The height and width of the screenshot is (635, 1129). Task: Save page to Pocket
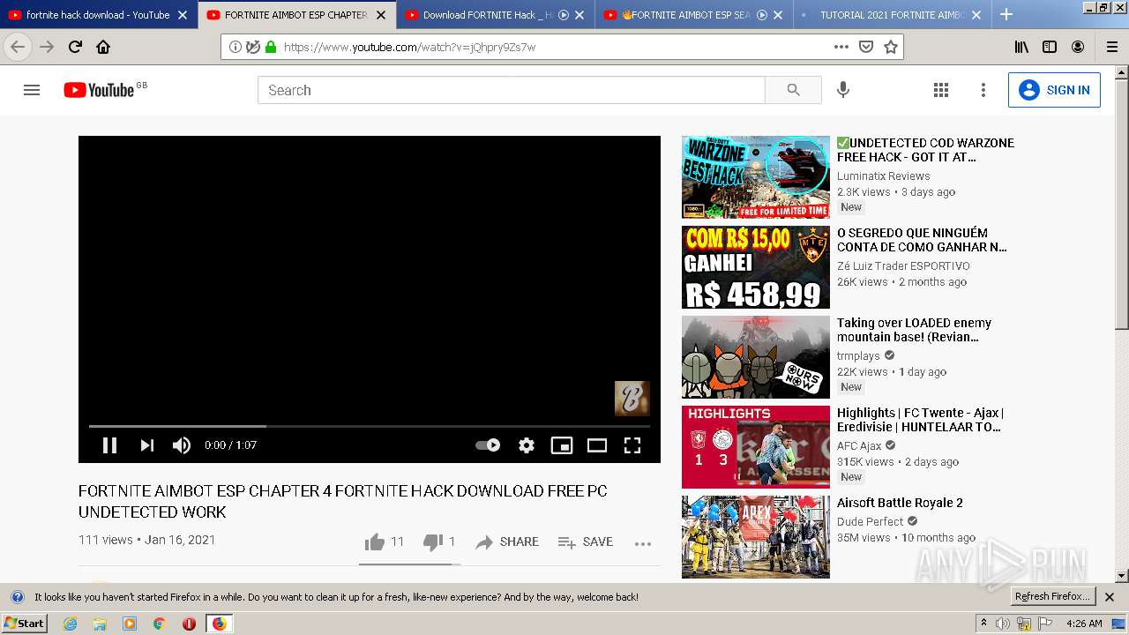(866, 47)
